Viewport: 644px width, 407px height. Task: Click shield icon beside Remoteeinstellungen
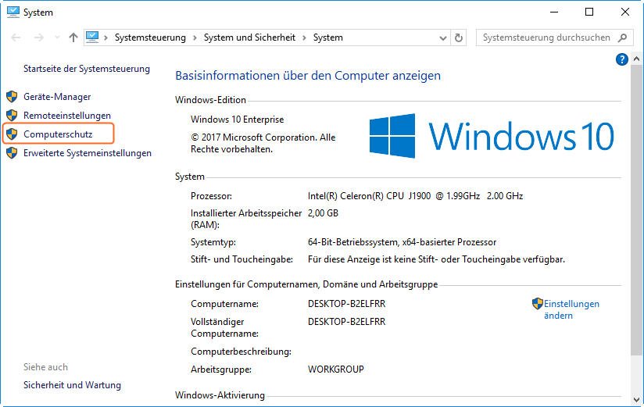(12, 116)
